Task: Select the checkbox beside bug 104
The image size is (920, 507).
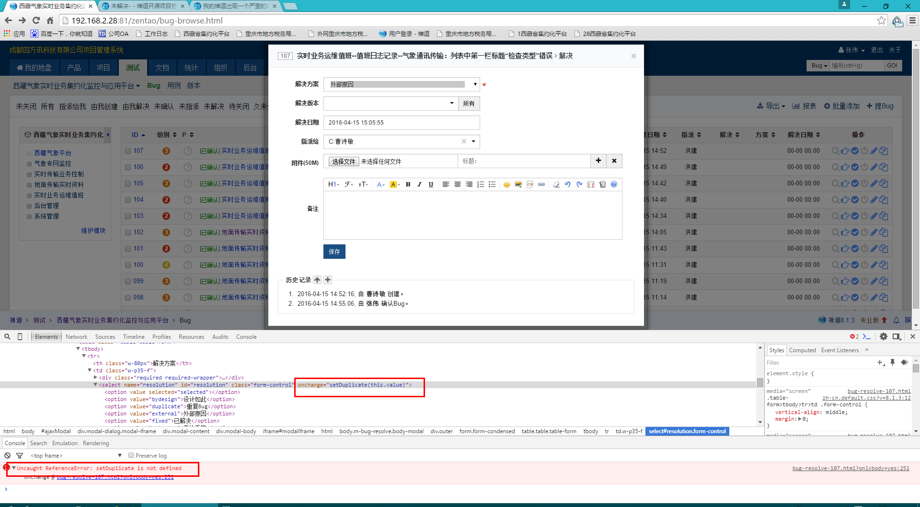Action: pyautogui.click(x=128, y=200)
